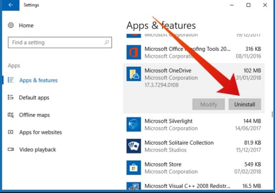The image size is (275, 193).
Task: Click date 07/02/2018 for Microsoft Store
Action: pos(248,171)
